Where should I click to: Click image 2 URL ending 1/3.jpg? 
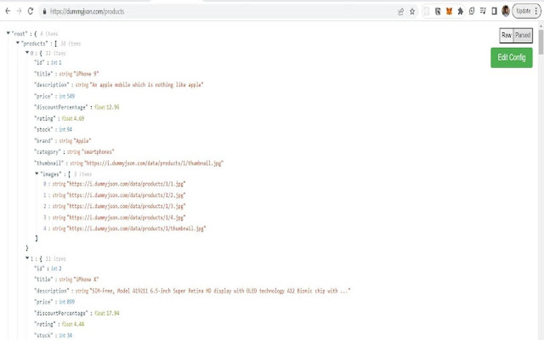126,206
